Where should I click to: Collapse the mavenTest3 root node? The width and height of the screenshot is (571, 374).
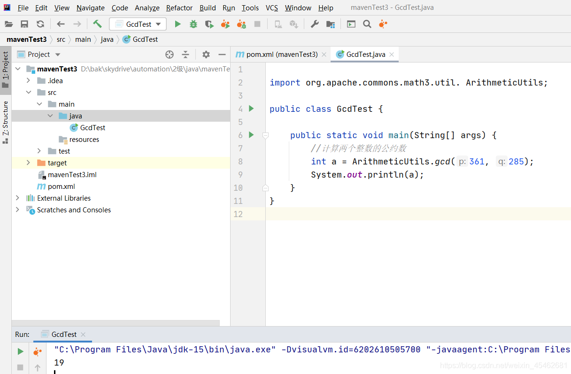coord(18,69)
